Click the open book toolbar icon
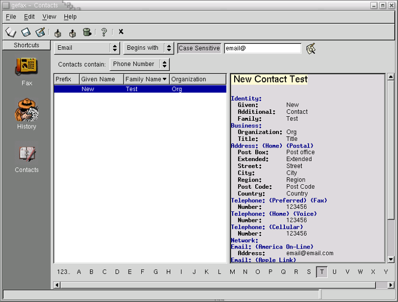 point(11,32)
